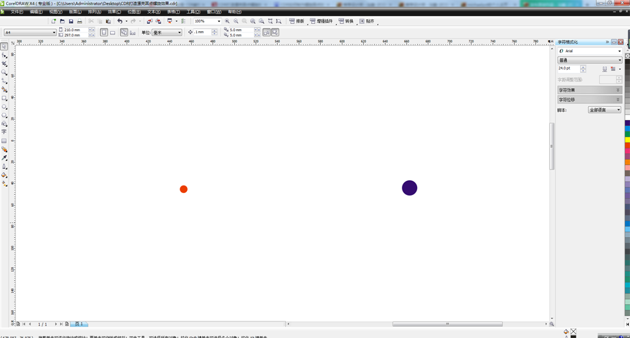
Task: Select the Pick tool in the toolbox
Action: click(x=4, y=47)
